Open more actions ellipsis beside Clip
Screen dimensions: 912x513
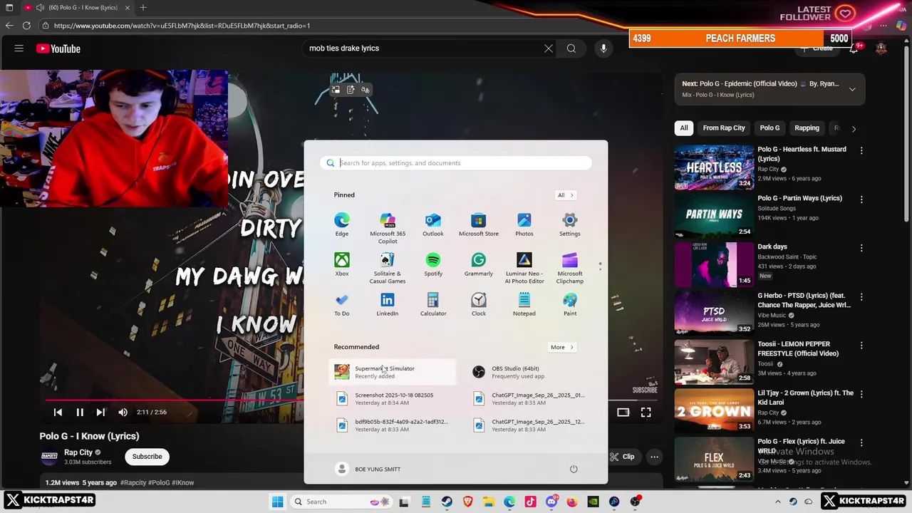click(654, 457)
